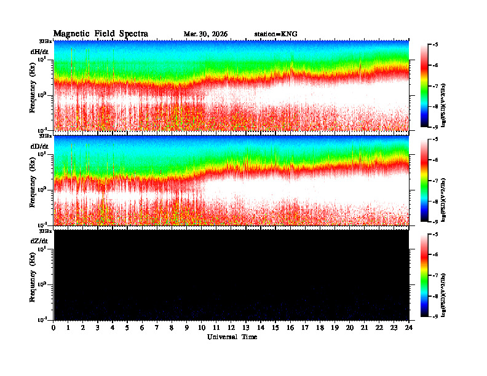
Task: Select the dZ/dt panel label
Action: tap(39, 241)
